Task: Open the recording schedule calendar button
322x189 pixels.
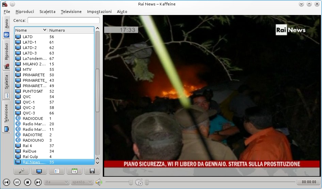Action: tap(74, 171)
